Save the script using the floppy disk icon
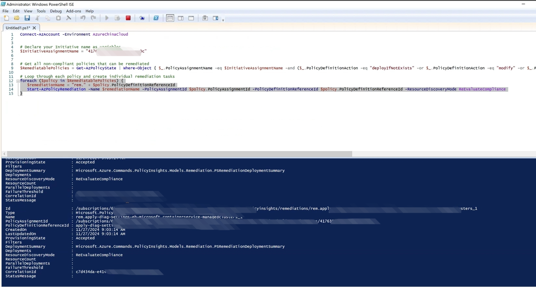The height and width of the screenshot is (287, 536). (x=27, y=18)
